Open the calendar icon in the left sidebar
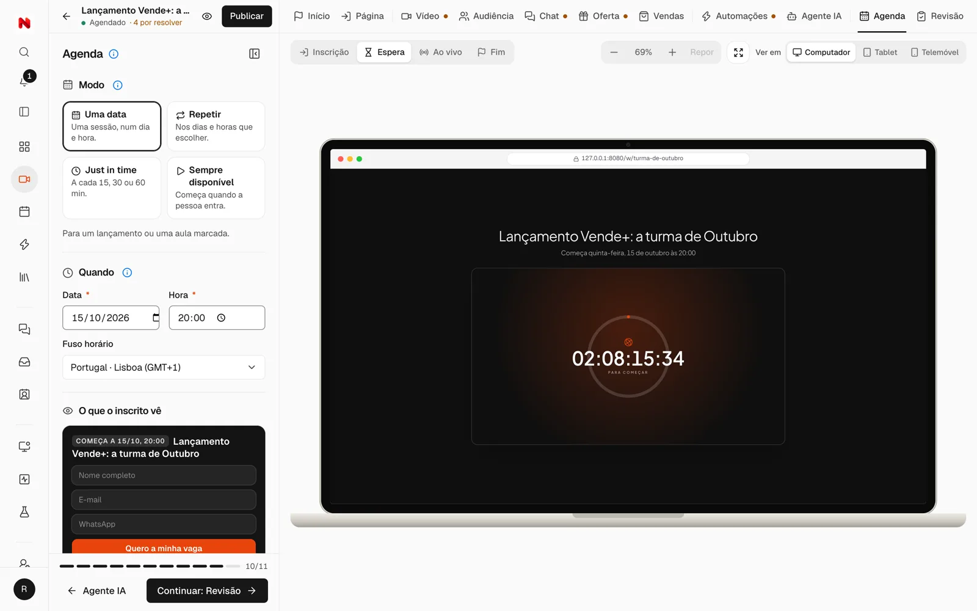Viewport: 977px width, 611px height. point(24,211)
